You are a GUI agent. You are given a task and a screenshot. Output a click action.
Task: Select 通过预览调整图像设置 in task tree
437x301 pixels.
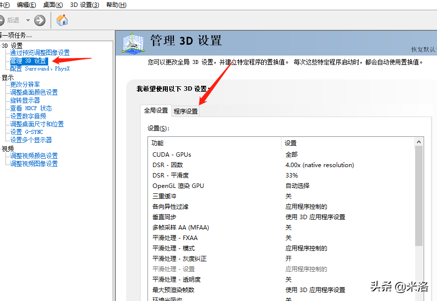(40, 53)
